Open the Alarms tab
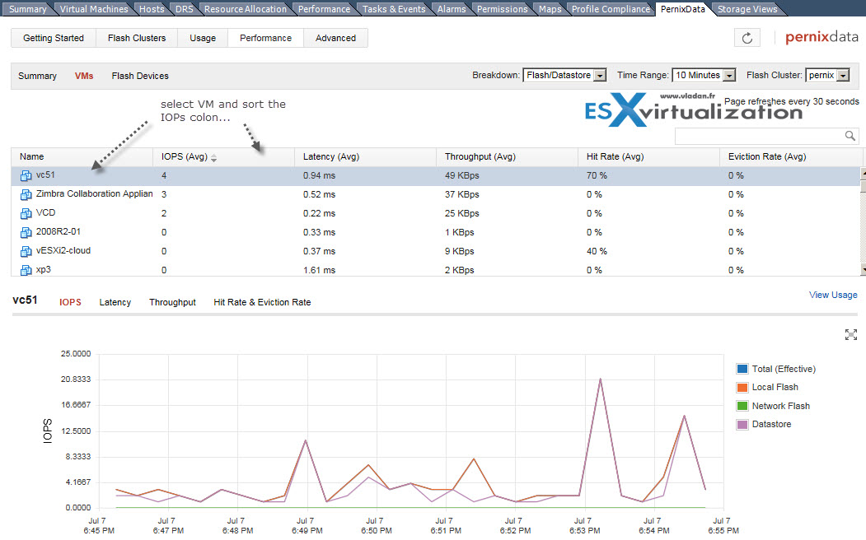The image size is (866, 540). click(x=452, y=9)
